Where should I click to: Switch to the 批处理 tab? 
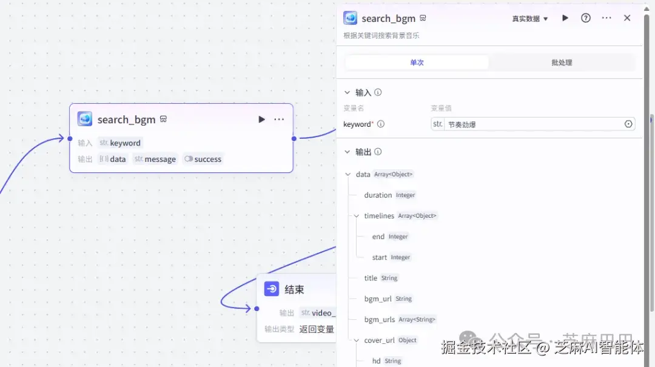[562, 62]
